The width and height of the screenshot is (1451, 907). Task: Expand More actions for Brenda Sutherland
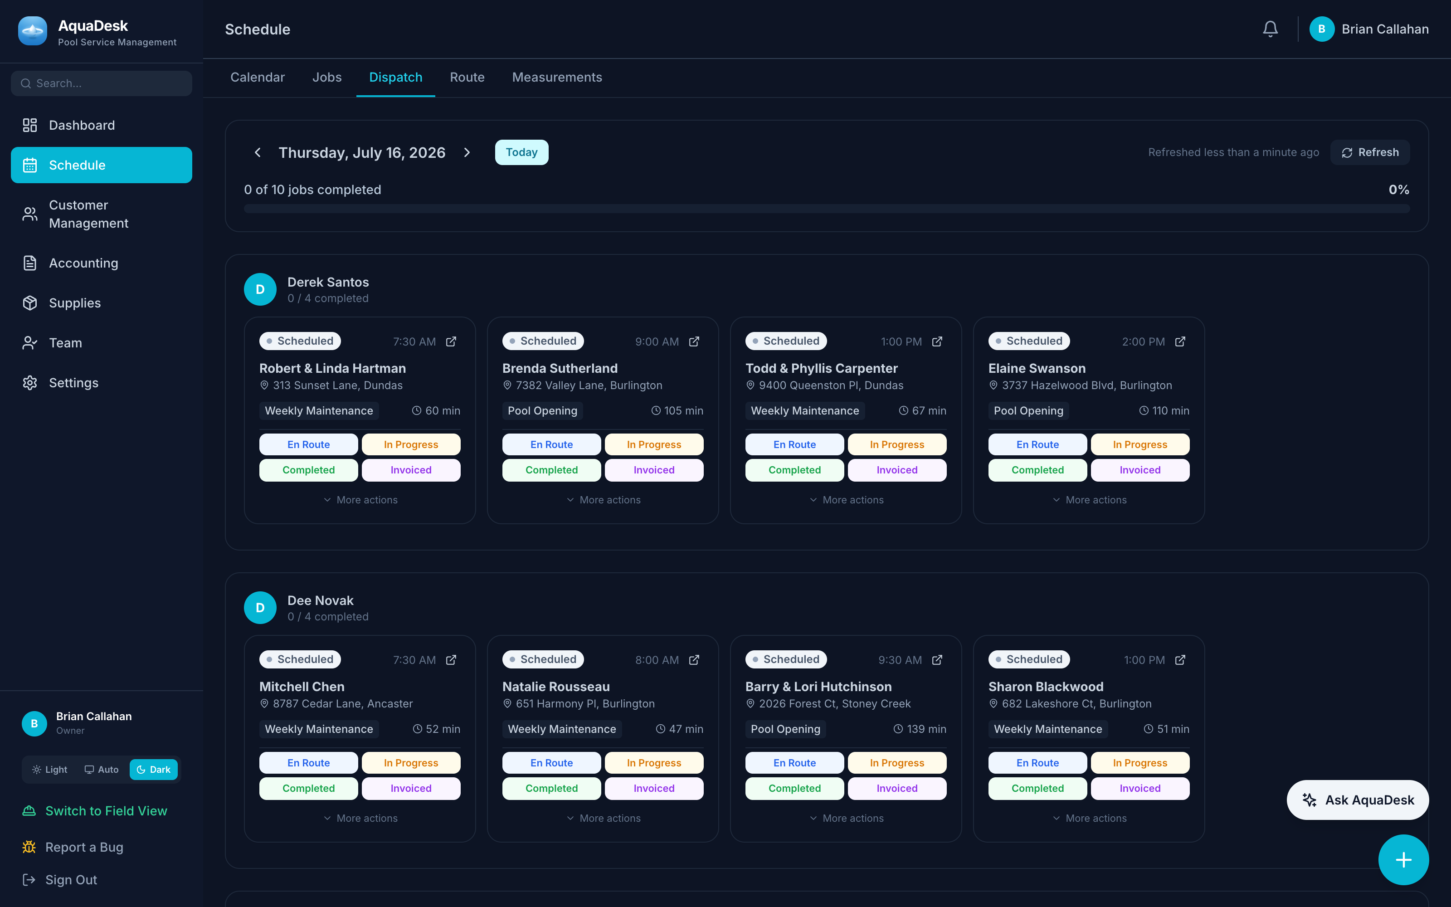(x=603, y=500)
